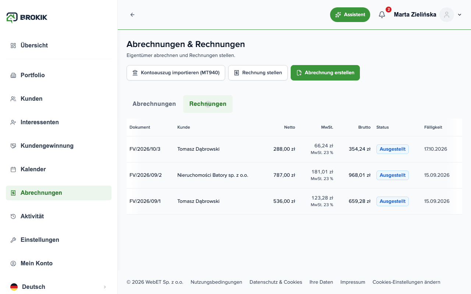This screenshot has width=471, height=294.
Task: Click invoice FV/2026/09/2
Action: pos(146,175)
